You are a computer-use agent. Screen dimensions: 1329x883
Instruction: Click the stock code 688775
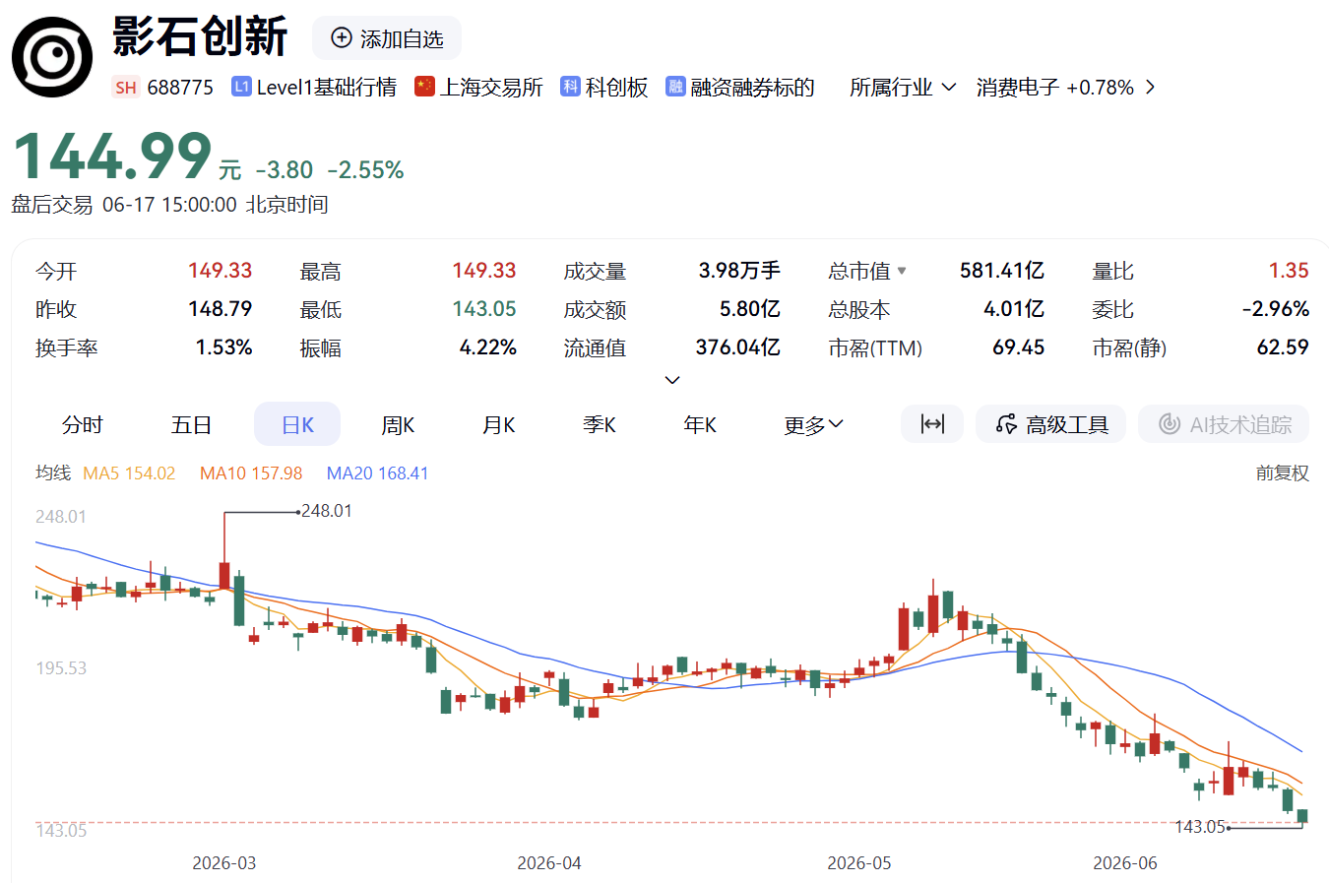tap(180, 88)
